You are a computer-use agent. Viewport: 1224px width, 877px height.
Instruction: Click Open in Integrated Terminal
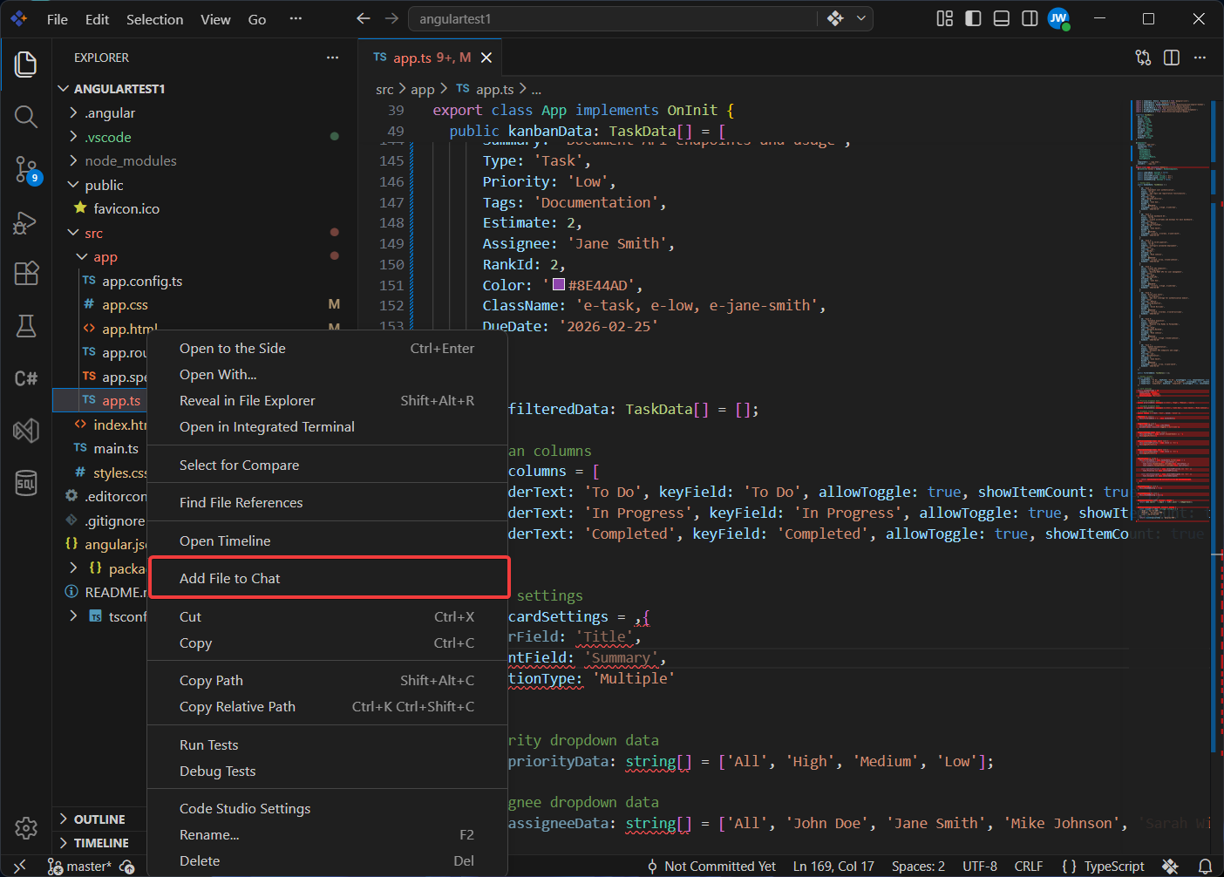click(327, 426)
